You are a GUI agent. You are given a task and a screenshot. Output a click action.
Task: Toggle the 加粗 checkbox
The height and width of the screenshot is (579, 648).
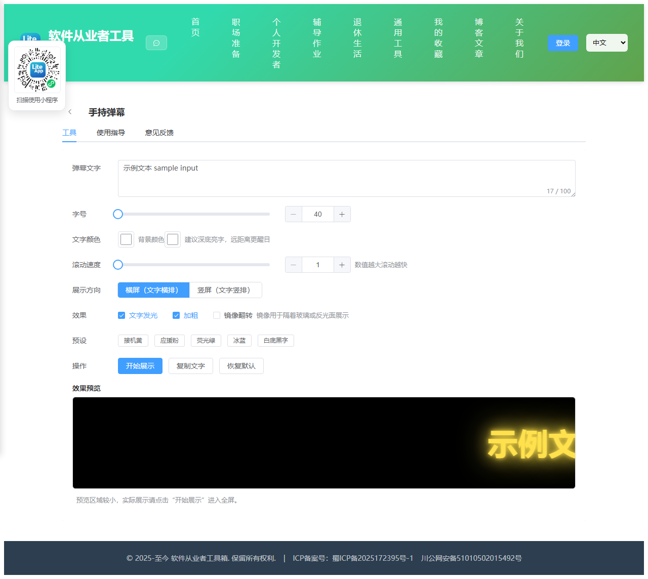click(x=176, y=315)
